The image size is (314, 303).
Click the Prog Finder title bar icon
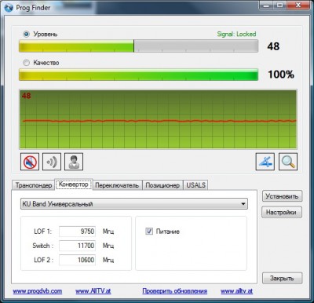click(x=9, y=8)
